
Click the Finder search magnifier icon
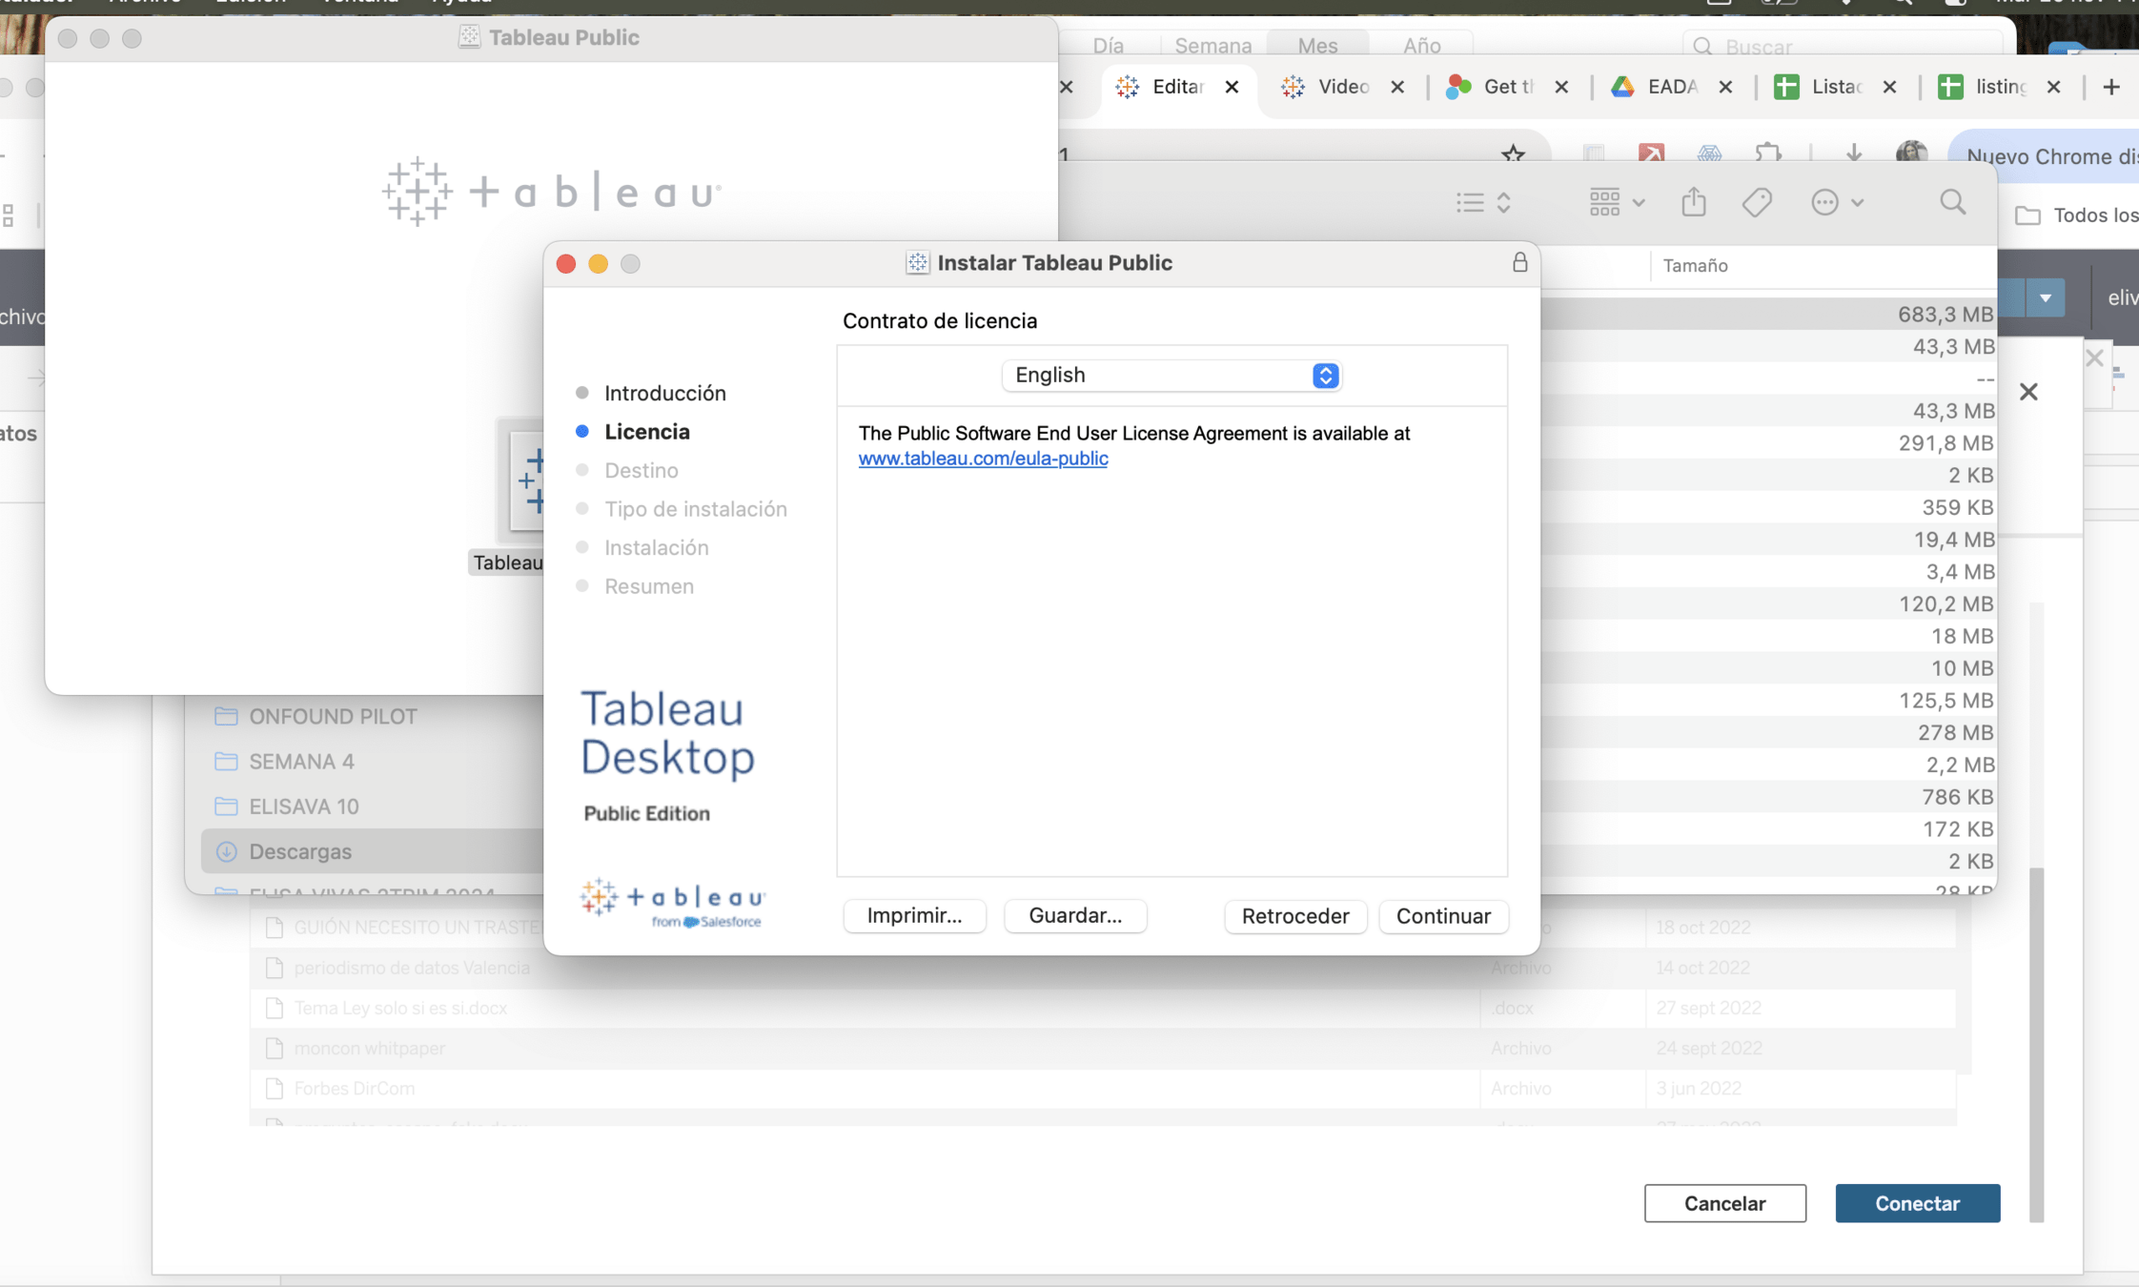(x=1952, y=202)
